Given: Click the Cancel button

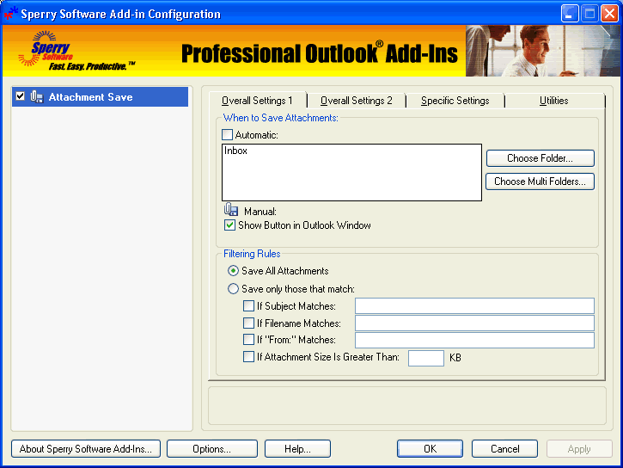Looking at the screenshot, I should click(505, 449).
